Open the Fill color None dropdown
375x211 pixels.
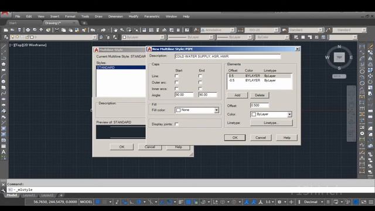click(216, 110)
